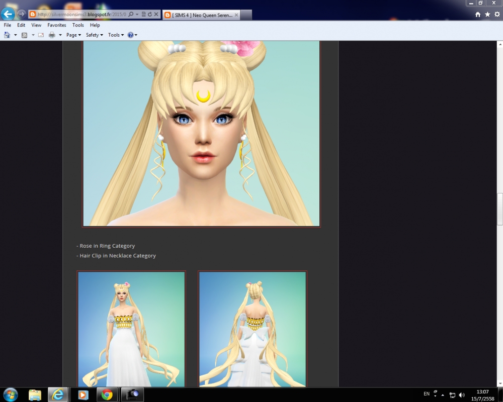Open the gear Tools icon at top right
The height and width of the screenshot is (402, 503).
[x=497, y=15]
